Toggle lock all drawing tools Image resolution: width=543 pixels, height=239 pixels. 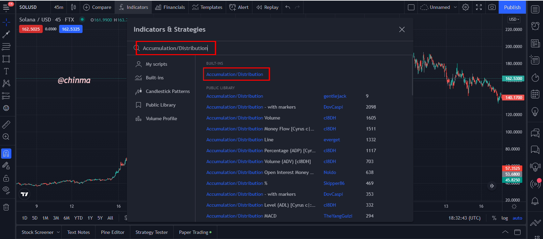tap(6, 178)
